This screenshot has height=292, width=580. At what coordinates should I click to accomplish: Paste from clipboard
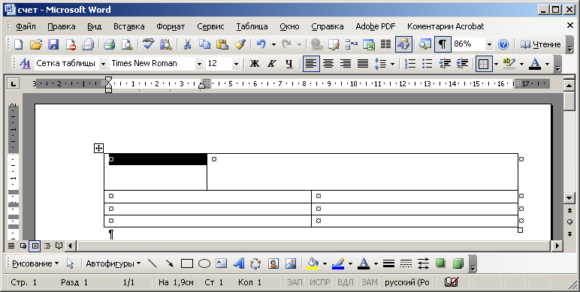click(x=222, y=44)
